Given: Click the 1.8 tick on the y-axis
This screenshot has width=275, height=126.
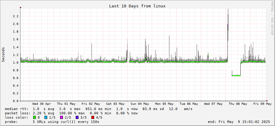Looking at the screenshot, I should [x=15, y=32].
